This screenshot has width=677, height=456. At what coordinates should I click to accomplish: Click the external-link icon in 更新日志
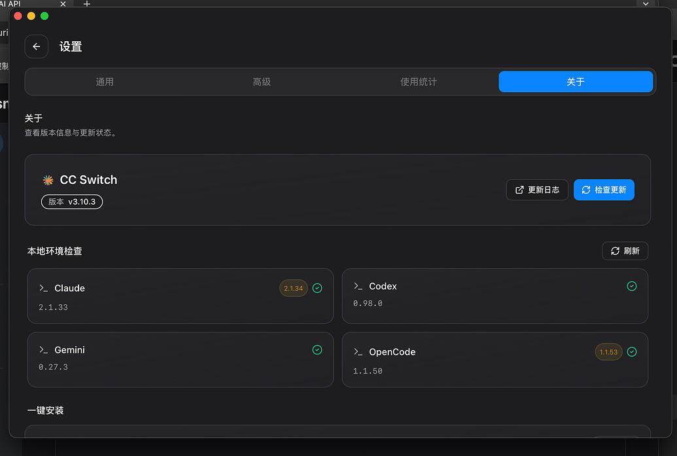519,190
